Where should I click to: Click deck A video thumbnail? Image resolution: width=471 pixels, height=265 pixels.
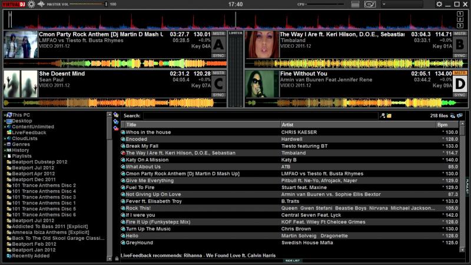point(21,45)
